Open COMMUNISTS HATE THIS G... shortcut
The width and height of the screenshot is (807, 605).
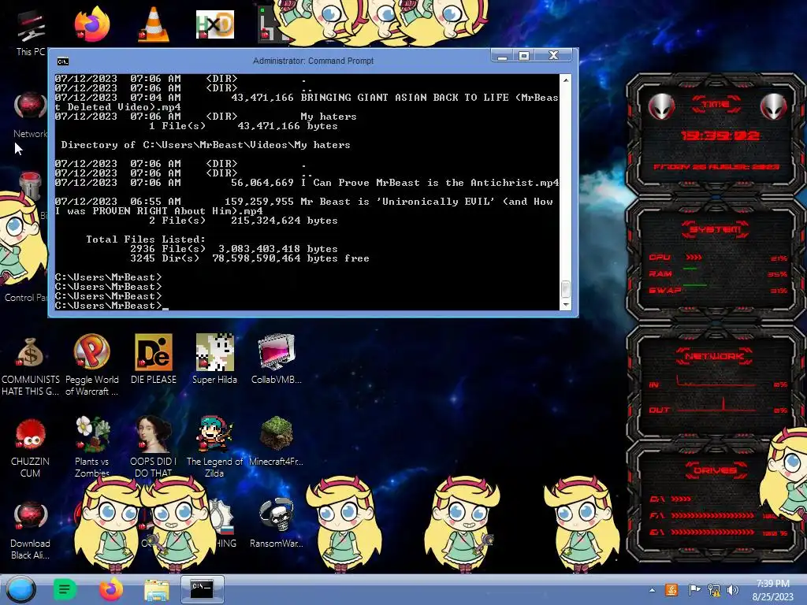coord(30,366)
